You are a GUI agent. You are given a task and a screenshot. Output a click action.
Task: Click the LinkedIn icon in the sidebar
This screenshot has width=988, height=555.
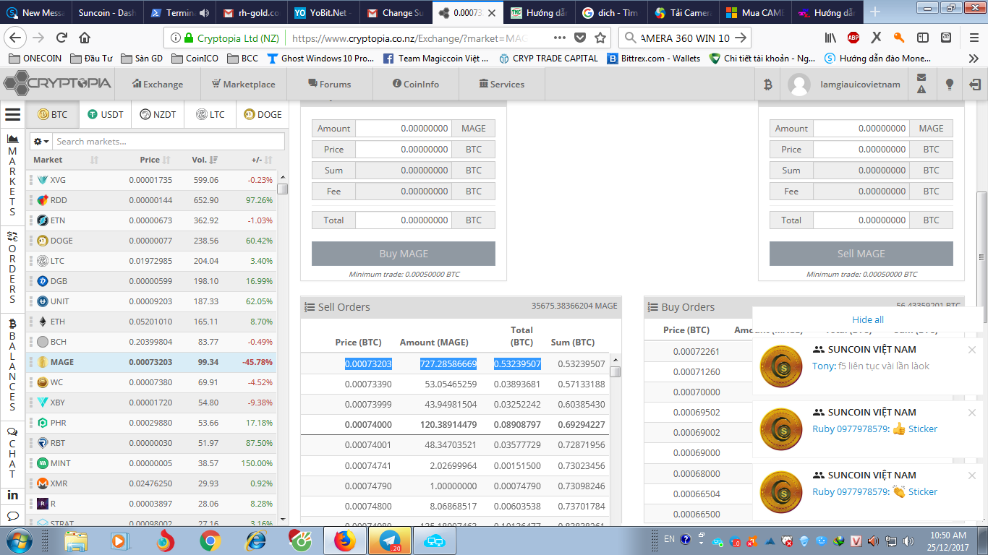pyautogui.click(x=12, y=495)
